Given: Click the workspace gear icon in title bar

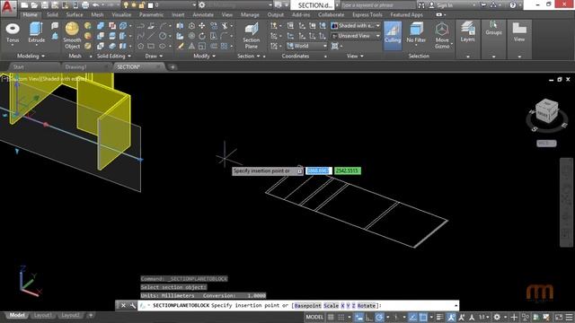Looking at the screenshot, I should pyautogui.click(x=201, y=5).
